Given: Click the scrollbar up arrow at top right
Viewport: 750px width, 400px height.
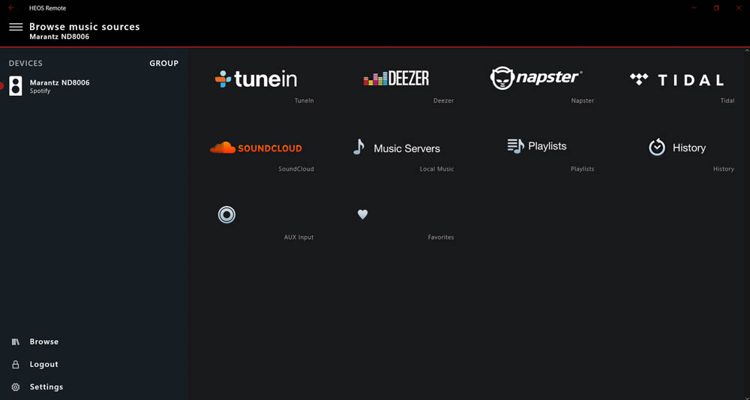Looking at the screenshot, I should [747, 50].
